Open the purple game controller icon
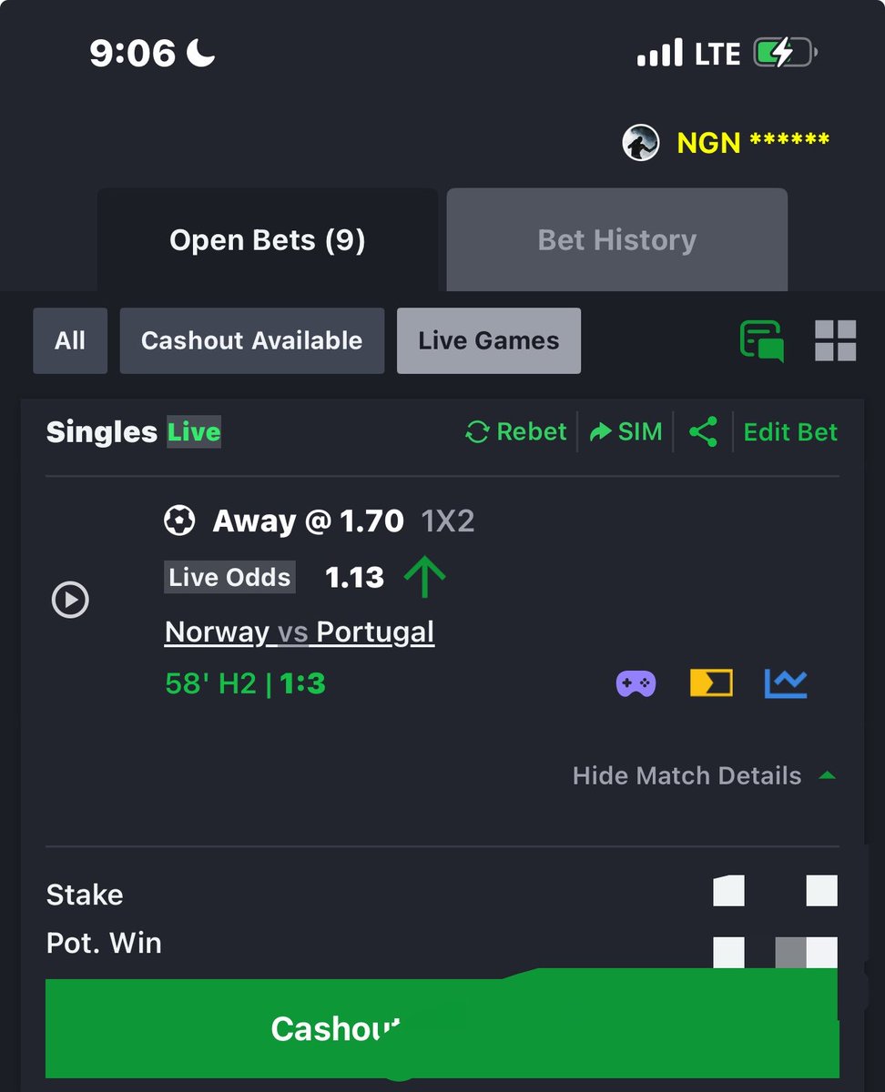Image resolution: width=885 pixels, height=1092 pixels. coord(636,682)
